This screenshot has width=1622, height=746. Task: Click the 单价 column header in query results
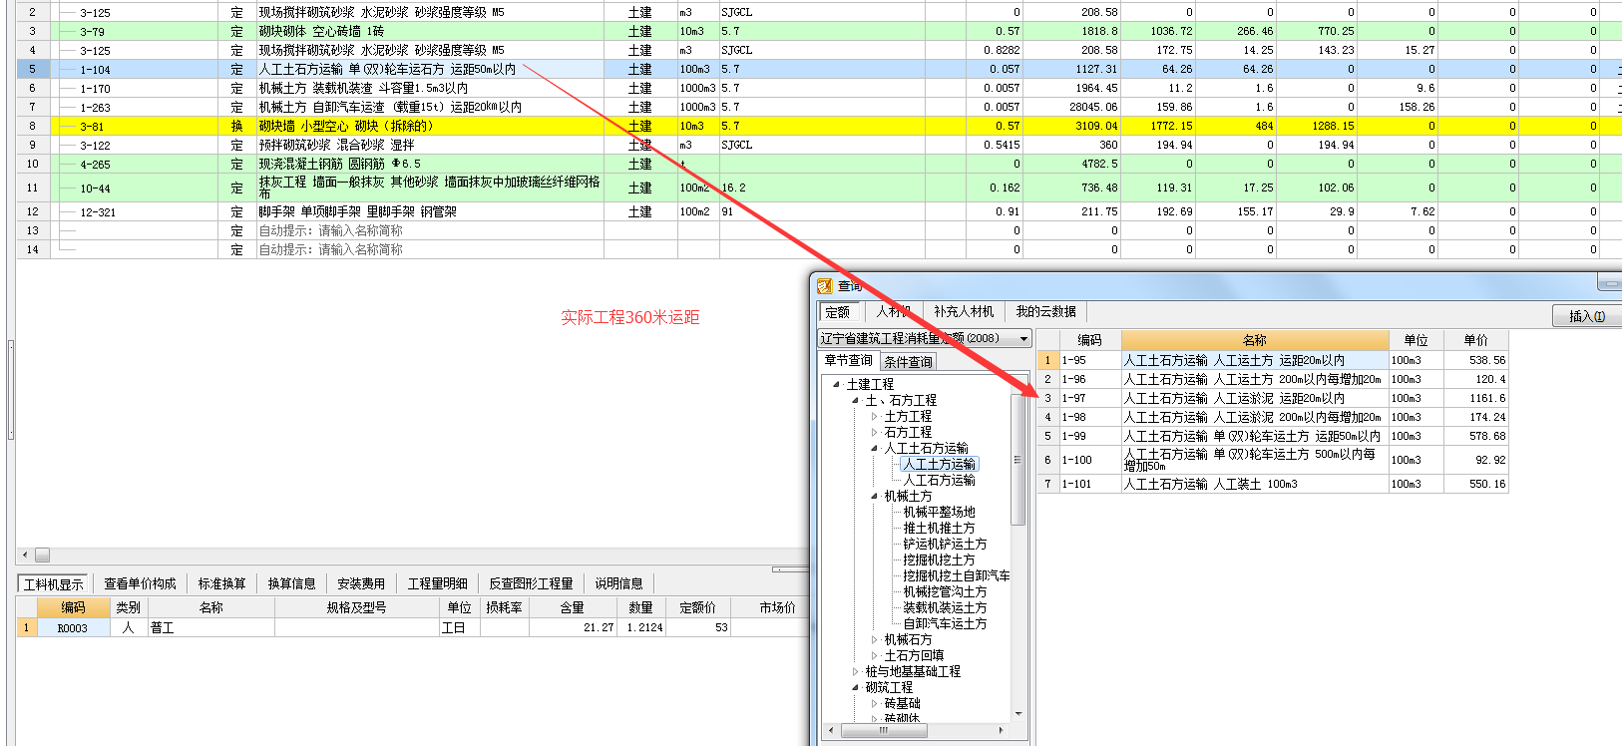point(1475,340)
